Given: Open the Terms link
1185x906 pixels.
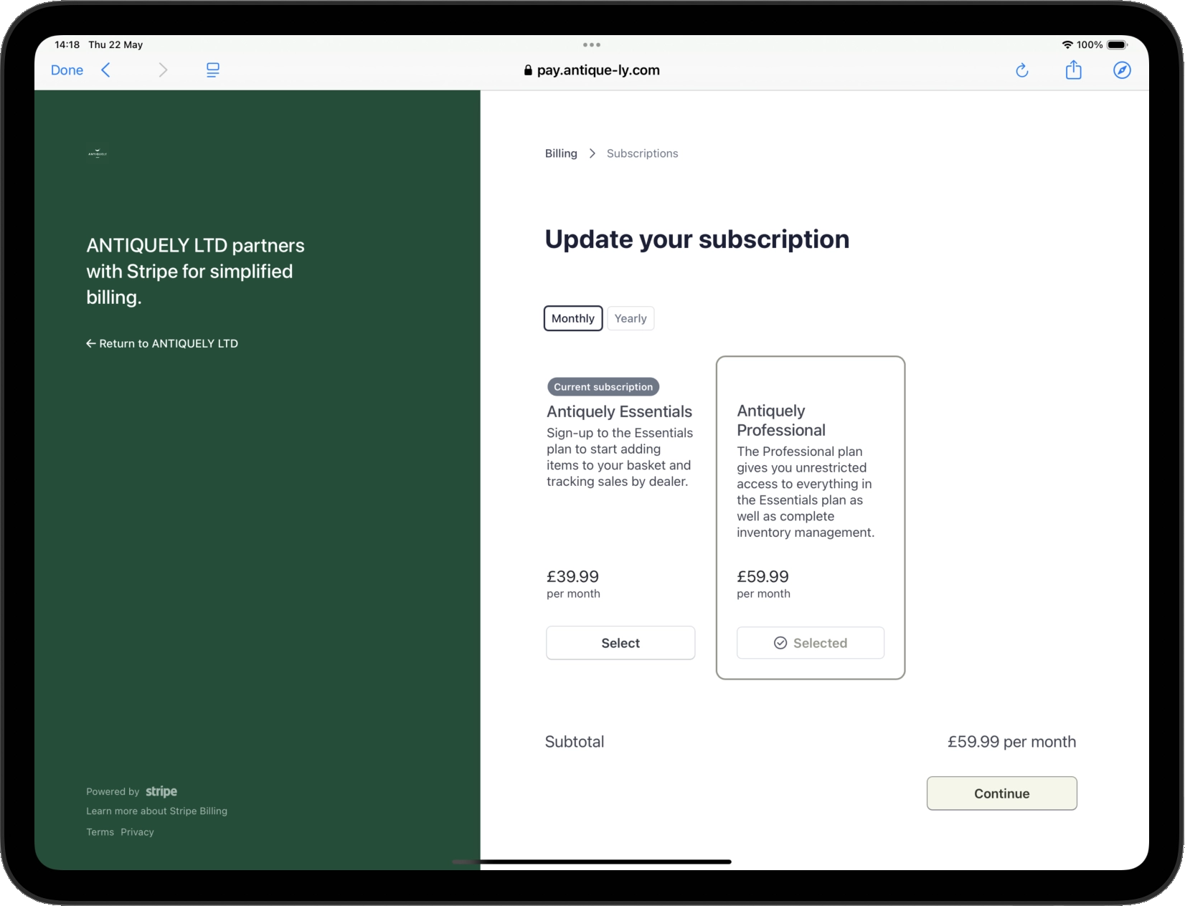Looking at the screenshot, I should pyautogui.click(x=100, y=832).
